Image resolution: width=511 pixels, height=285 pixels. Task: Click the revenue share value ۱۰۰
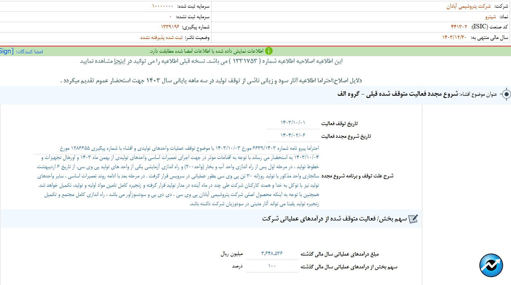click(272, 266)
